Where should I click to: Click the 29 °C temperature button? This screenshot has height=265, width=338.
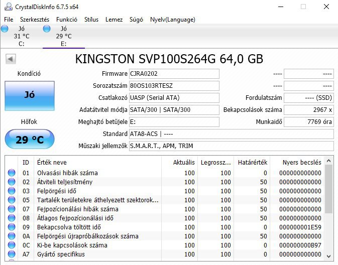coord(30,139)
